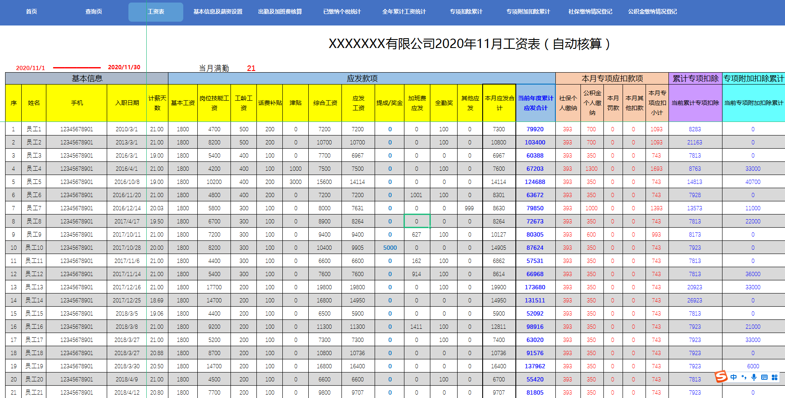Go to 专项附加扣除累计 navigation item
785x398 pixels.
coord(528,12)
